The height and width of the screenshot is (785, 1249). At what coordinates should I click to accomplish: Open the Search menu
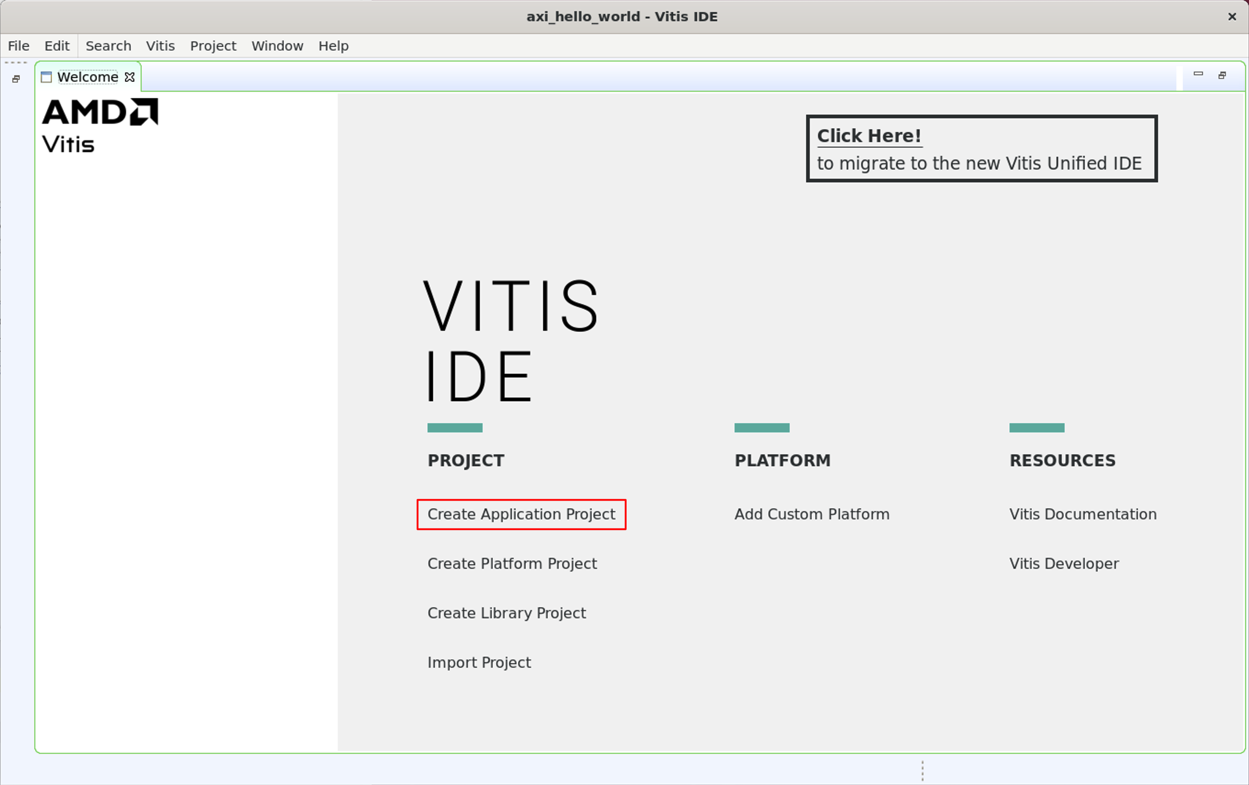108,46
